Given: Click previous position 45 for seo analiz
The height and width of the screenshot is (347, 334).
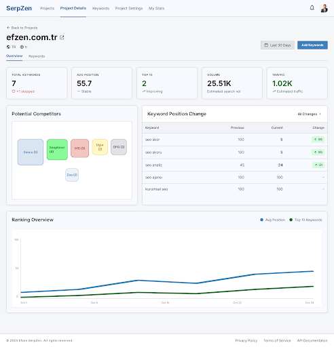Looking at the screenshot, I should [x=242, y=165].
